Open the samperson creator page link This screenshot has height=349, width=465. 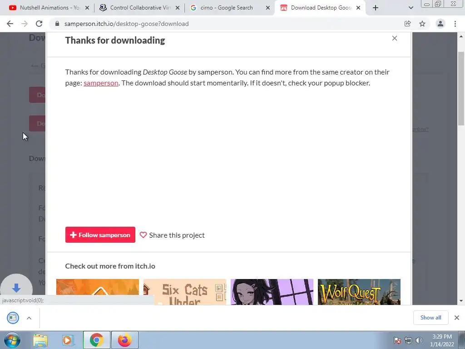[101, 83]
